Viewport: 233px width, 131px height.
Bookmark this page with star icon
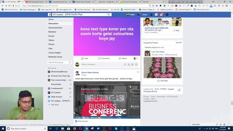pos(153,6)
